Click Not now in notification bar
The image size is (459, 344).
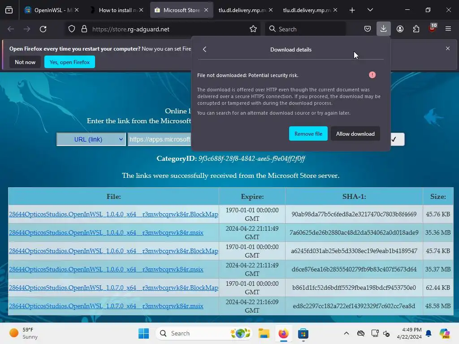pyautogui.click(x=25, y=62)
